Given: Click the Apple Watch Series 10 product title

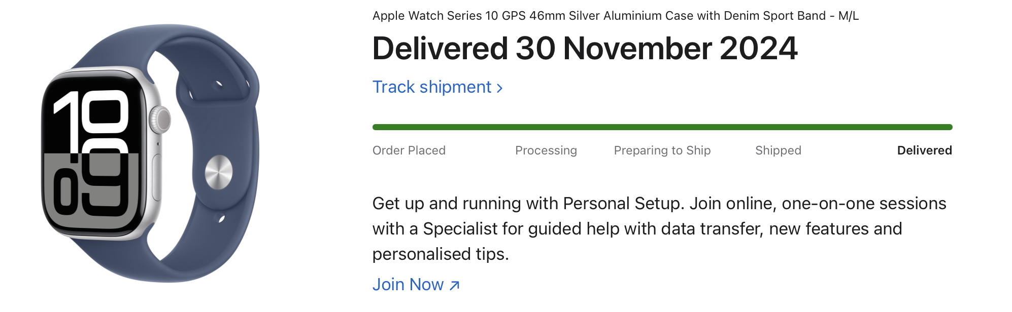Looking at the screenshot, I should tap(615, 16).
